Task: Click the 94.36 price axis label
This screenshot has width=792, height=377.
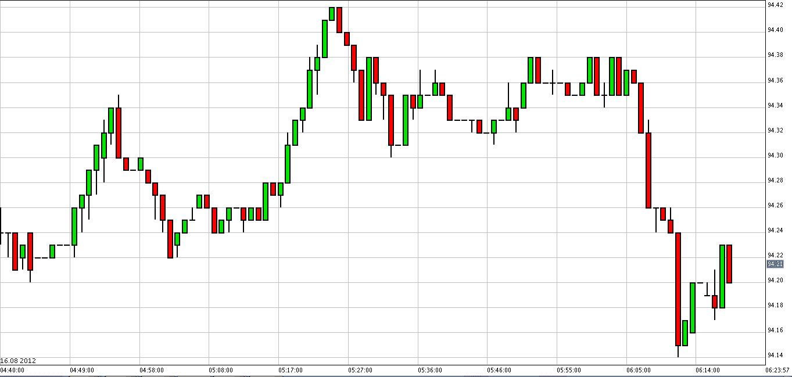Action: click(775, 80)
